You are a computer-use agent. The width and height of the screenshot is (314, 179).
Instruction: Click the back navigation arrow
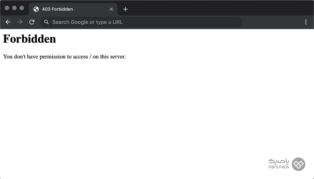coord(8,22)
